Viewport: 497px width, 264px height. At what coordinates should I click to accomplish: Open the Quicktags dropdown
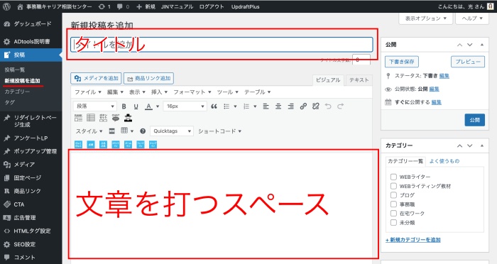click(172, 131)
